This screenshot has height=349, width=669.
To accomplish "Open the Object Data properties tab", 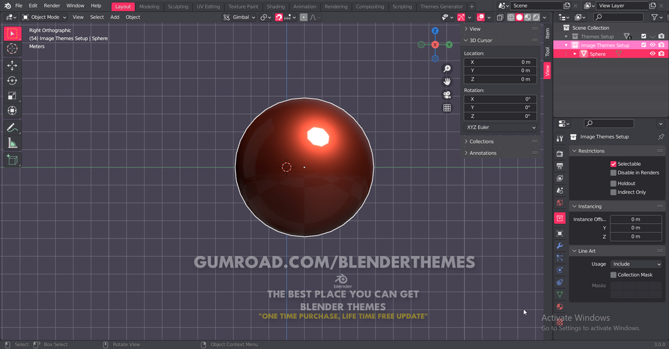I will 560,294.
